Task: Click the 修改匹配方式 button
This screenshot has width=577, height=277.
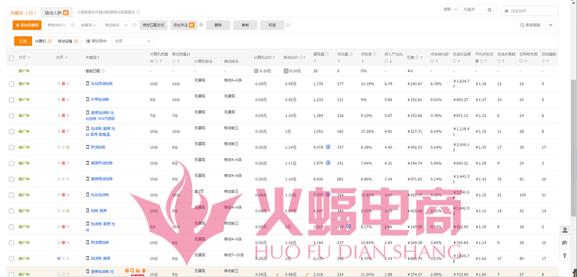Action: pyautogui.click(x=154, y=25)
